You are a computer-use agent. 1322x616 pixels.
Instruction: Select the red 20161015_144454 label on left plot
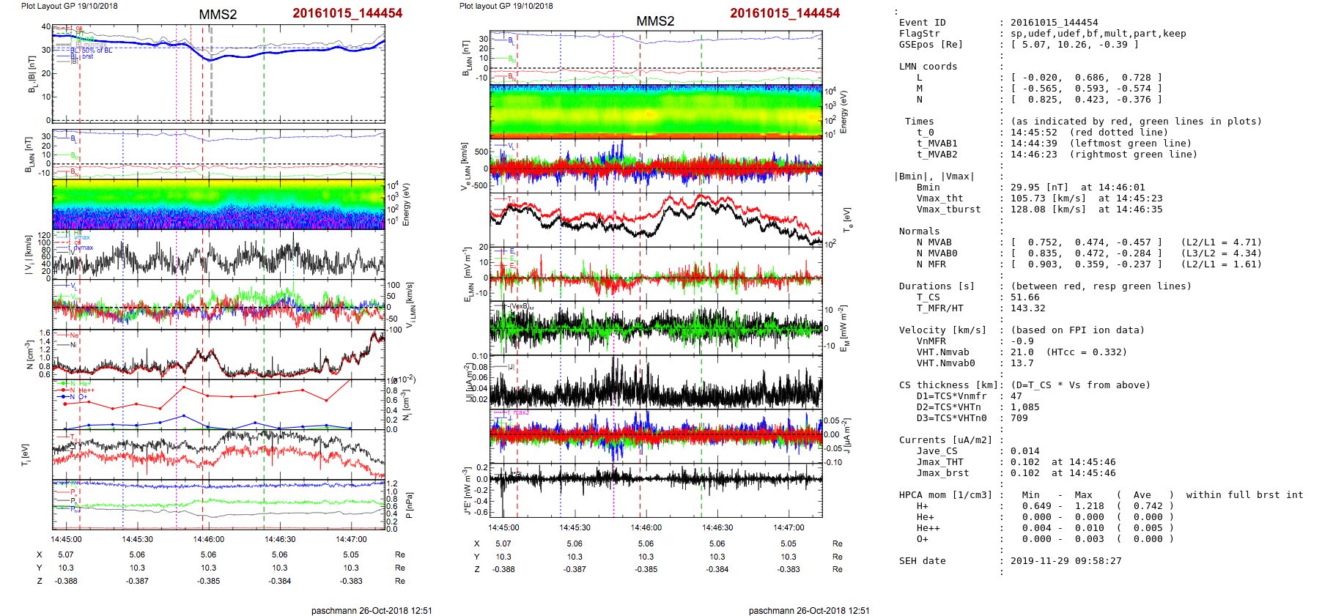[347, 13]
